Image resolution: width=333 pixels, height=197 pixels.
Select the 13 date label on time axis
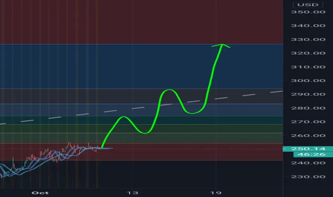133,193
